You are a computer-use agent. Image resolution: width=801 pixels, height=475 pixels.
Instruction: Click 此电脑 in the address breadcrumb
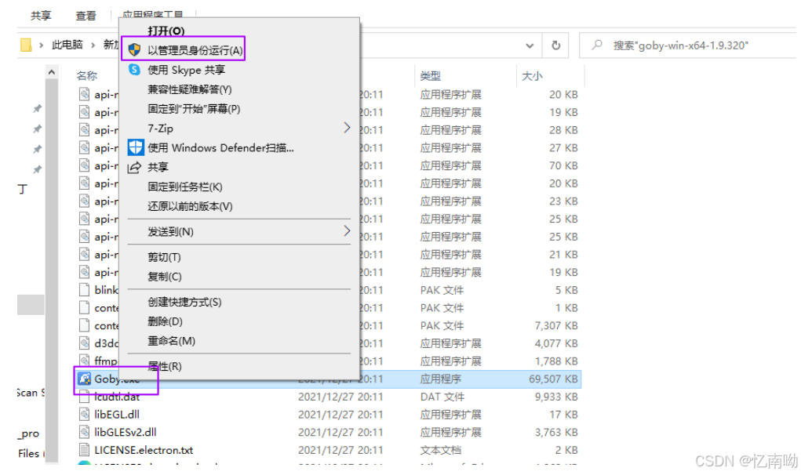[67, 45]
